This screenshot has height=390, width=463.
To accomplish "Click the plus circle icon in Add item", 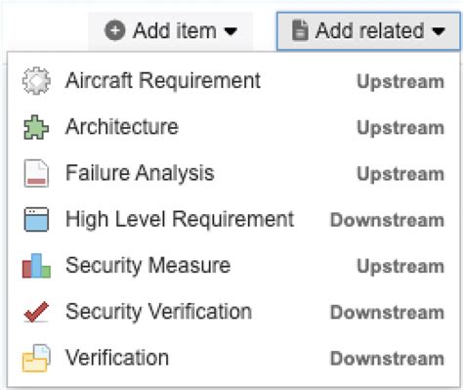I will (114, 31).
